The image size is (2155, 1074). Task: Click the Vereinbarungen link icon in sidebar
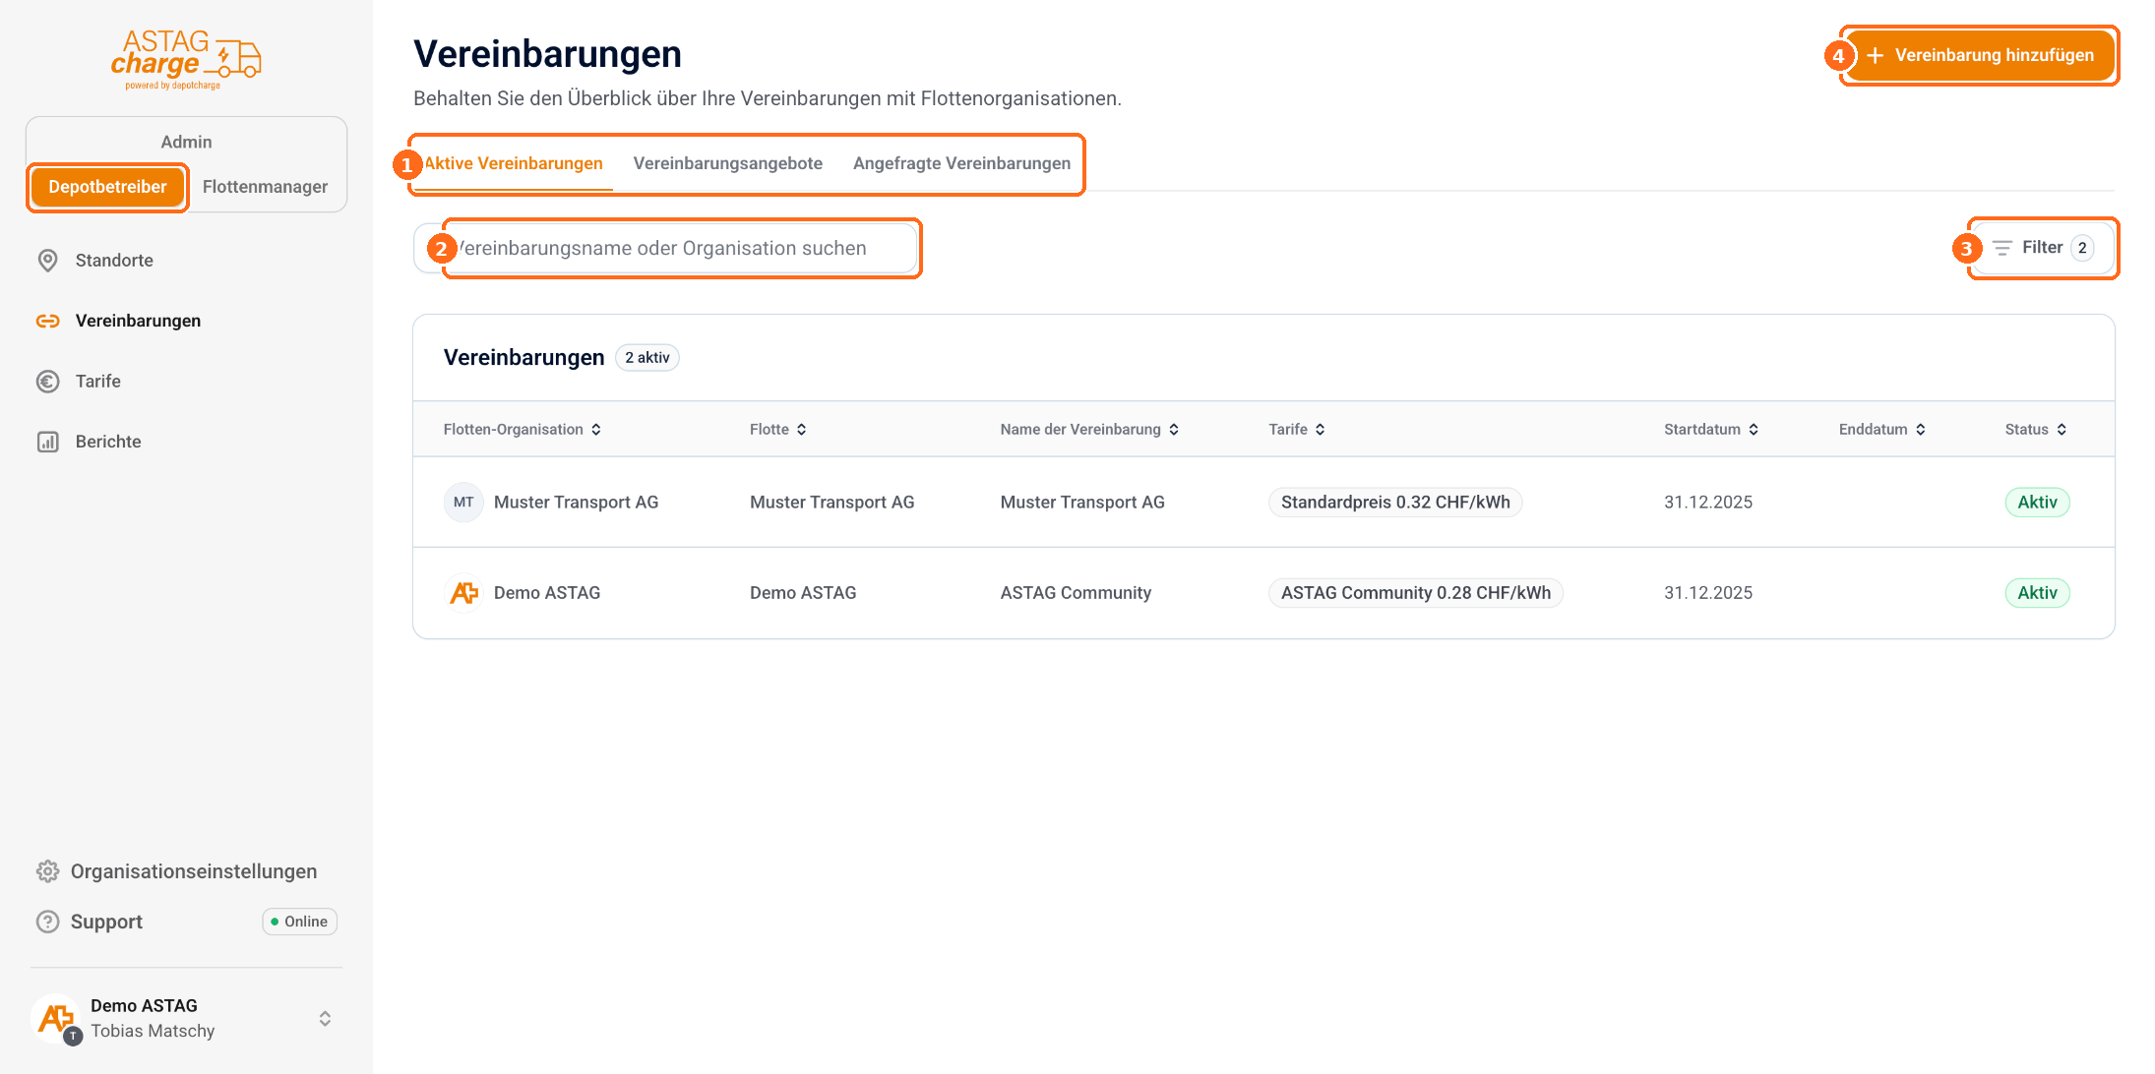click(x=47, y=321)
